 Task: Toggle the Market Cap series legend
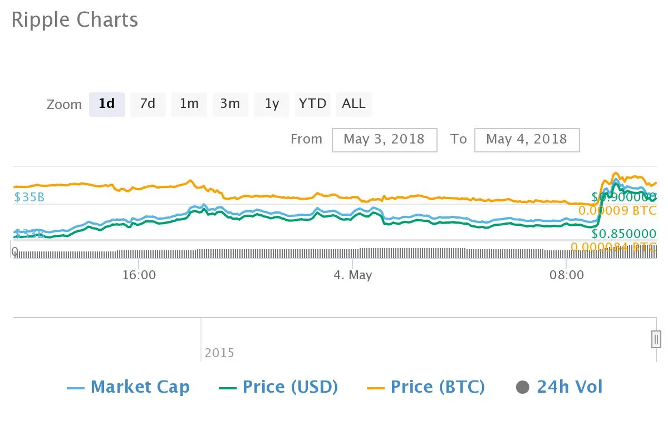pos(128,387)
